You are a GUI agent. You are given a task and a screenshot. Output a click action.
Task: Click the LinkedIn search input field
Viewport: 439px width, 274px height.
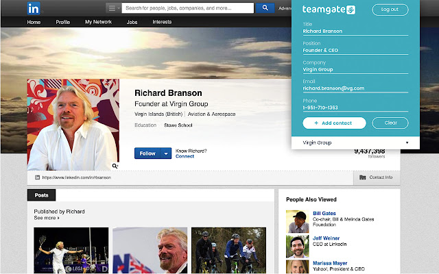click(x=188, y=8)
